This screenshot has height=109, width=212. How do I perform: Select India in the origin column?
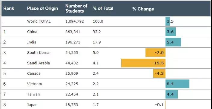pos(32,42)
